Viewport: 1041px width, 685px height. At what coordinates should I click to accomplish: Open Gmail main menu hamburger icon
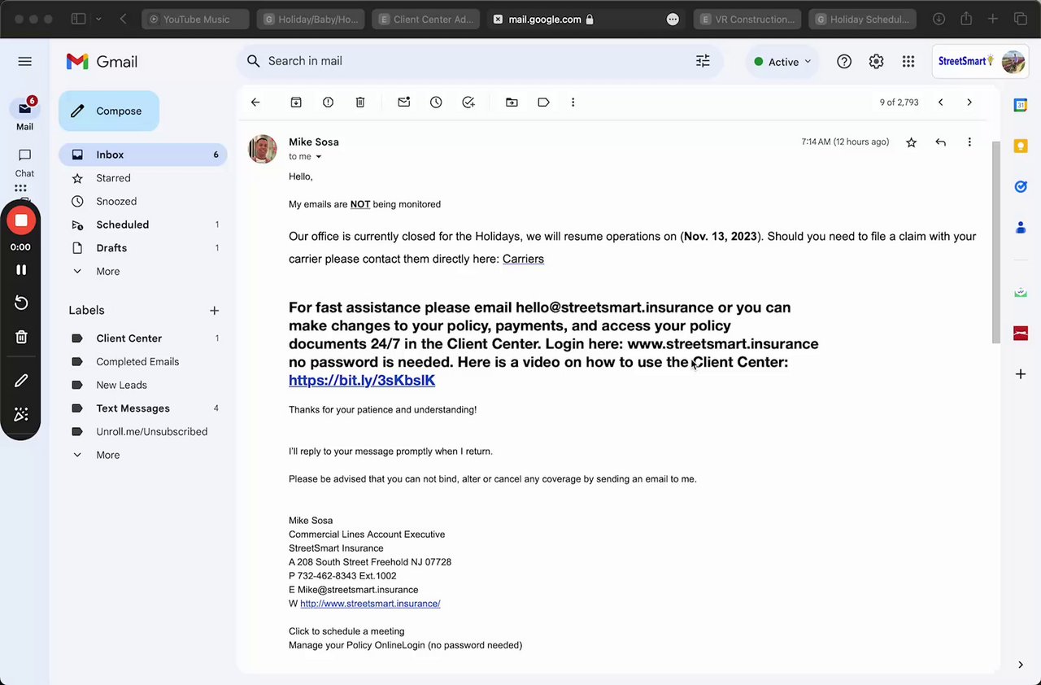24,61
